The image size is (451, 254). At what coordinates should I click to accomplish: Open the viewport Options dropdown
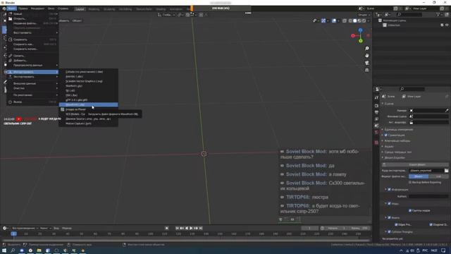[x=364, y=15]
